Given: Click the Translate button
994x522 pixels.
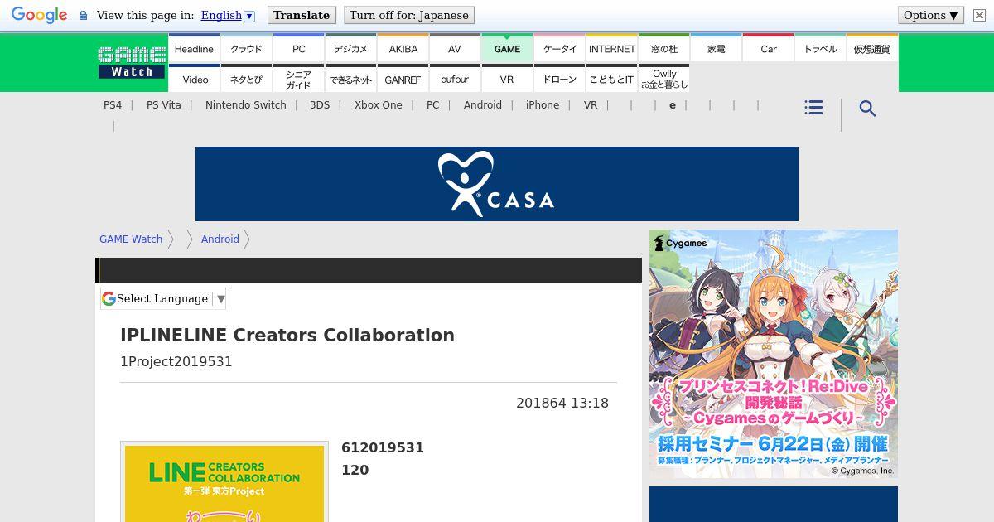Looking at the screenshot, I should click(302, 15).
